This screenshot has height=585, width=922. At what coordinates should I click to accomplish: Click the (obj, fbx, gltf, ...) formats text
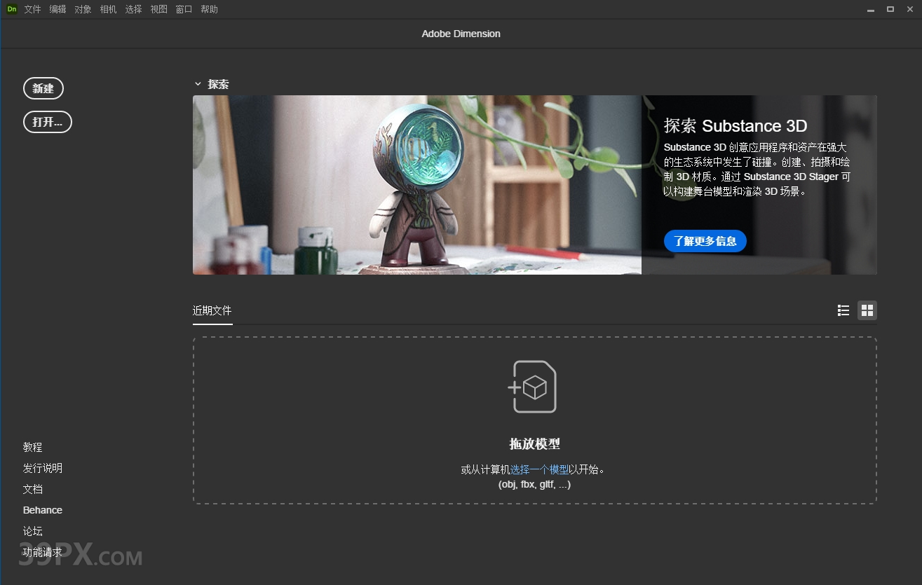[x=535, y=484]
